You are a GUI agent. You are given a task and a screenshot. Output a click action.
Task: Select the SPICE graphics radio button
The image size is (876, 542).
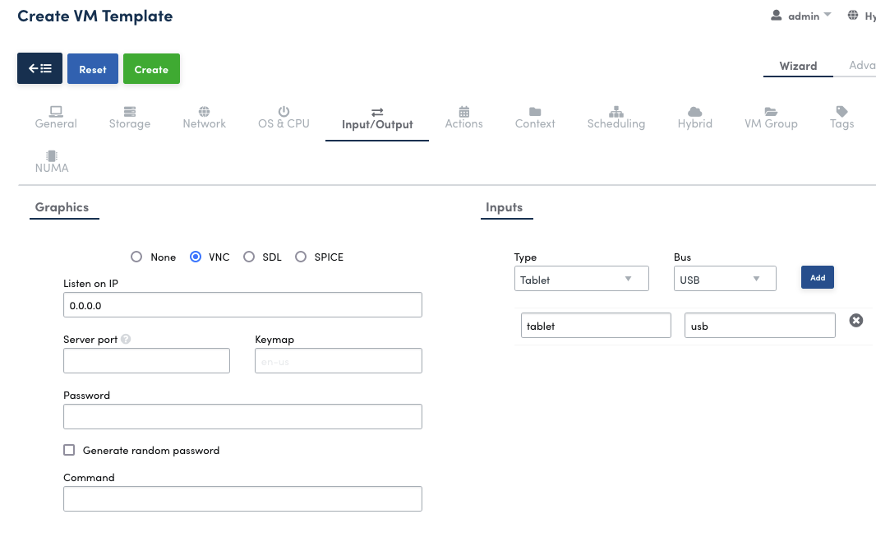[x=301, y=257]
